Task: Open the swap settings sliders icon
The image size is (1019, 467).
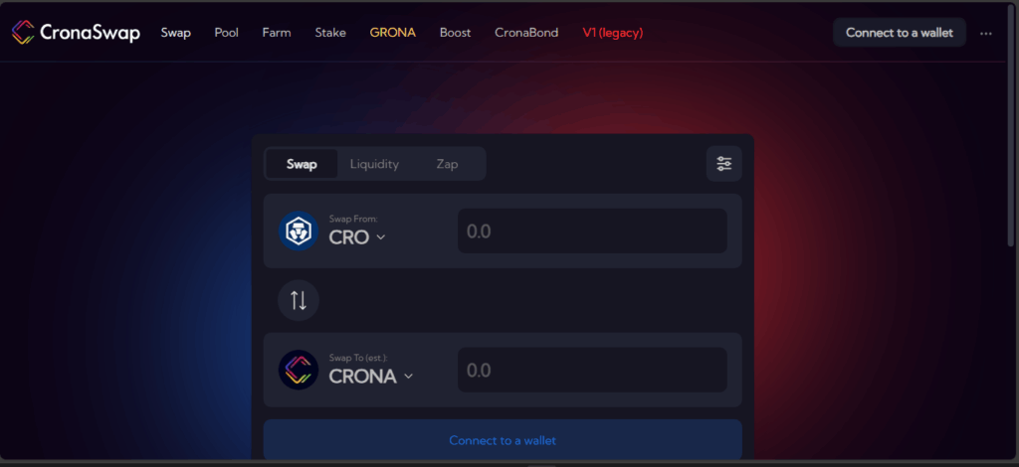Action: [x=724, y=163]
